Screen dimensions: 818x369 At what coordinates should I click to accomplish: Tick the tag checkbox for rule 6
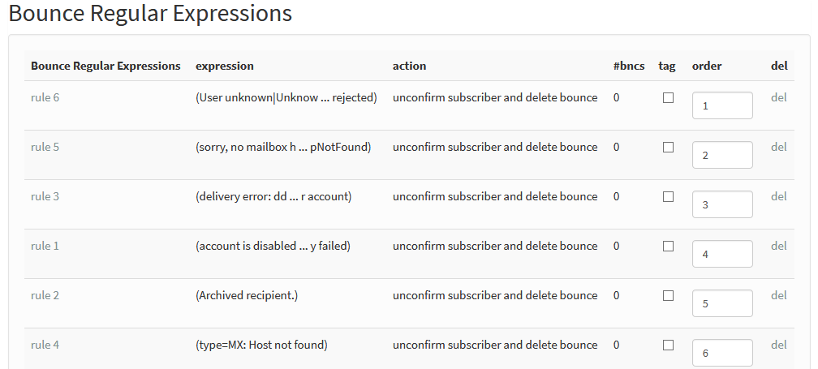coord(668,97)
